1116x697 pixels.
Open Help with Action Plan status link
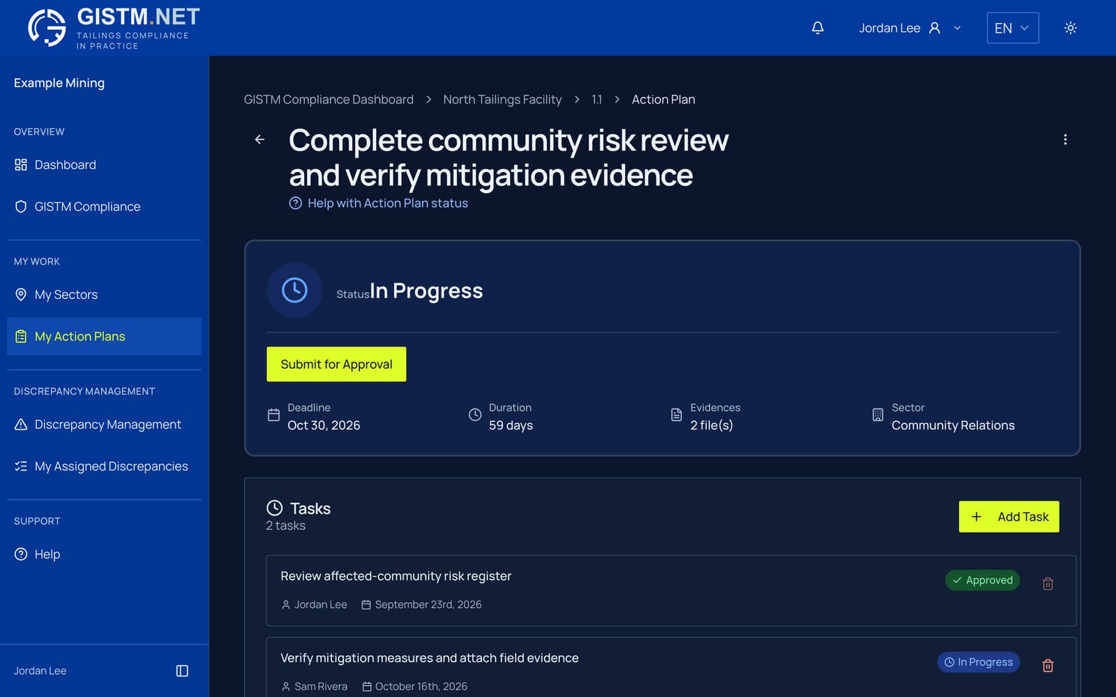click(x=379, y=203)
